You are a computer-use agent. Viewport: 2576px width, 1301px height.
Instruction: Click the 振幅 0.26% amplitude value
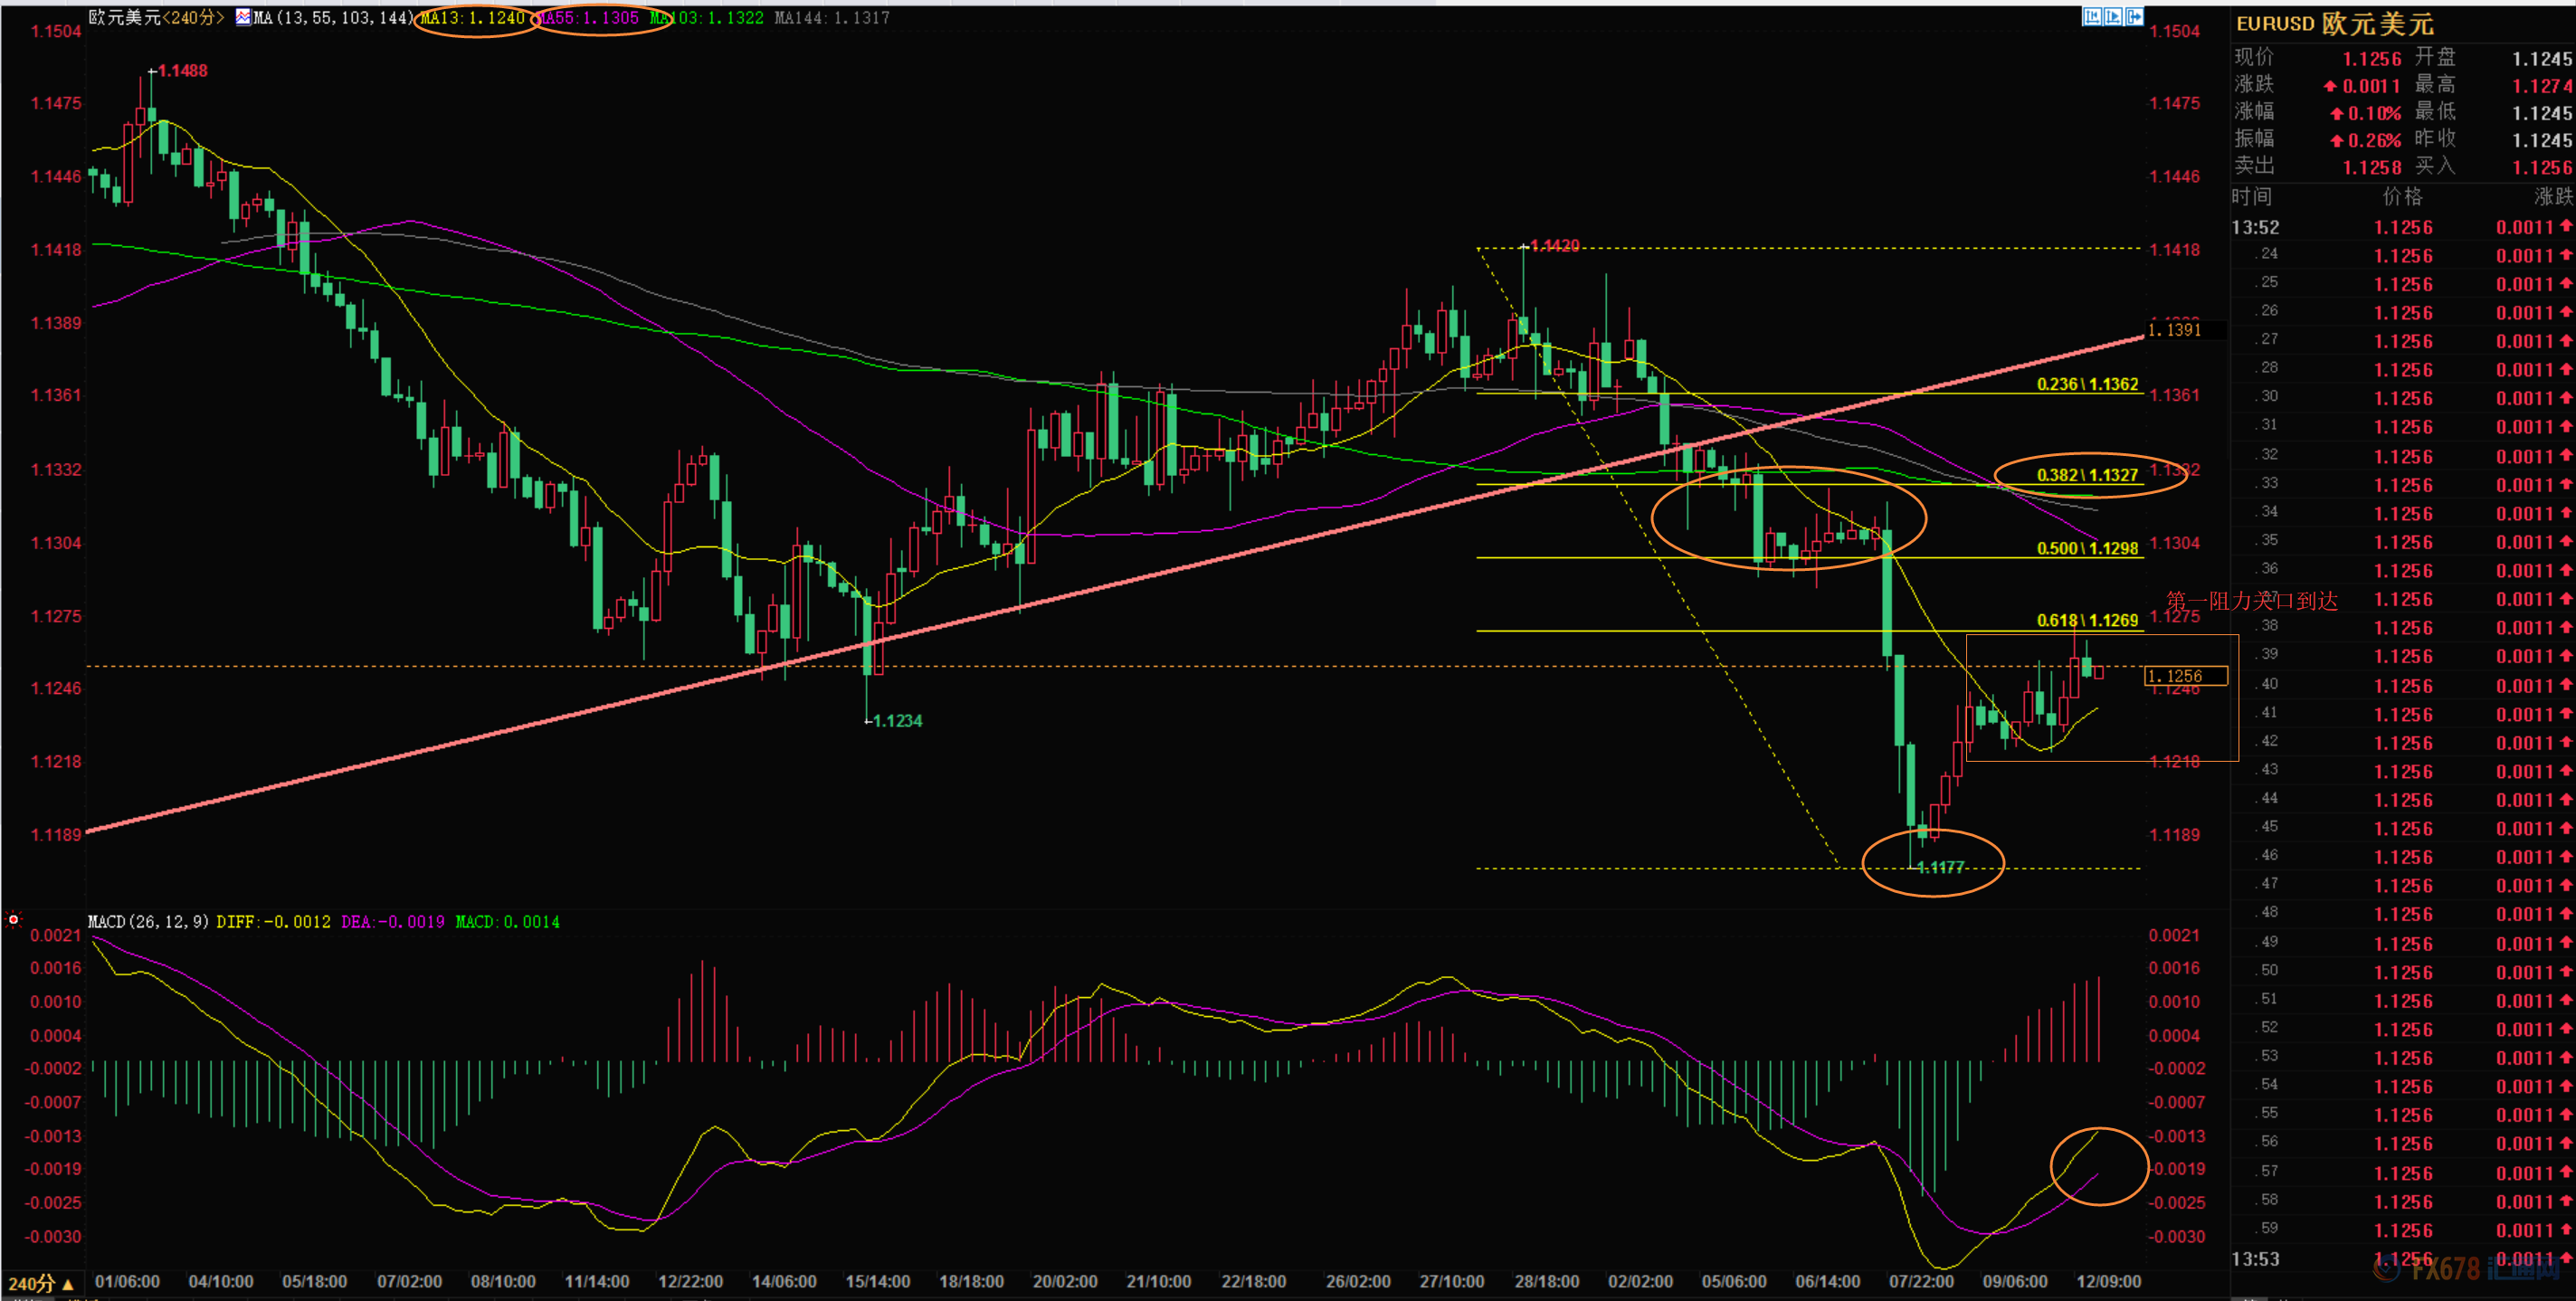point(2366,140)
